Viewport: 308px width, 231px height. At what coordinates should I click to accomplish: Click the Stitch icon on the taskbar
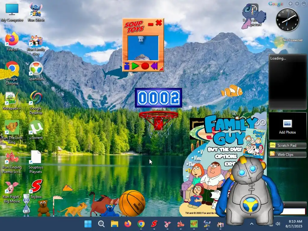coord(207,224)
